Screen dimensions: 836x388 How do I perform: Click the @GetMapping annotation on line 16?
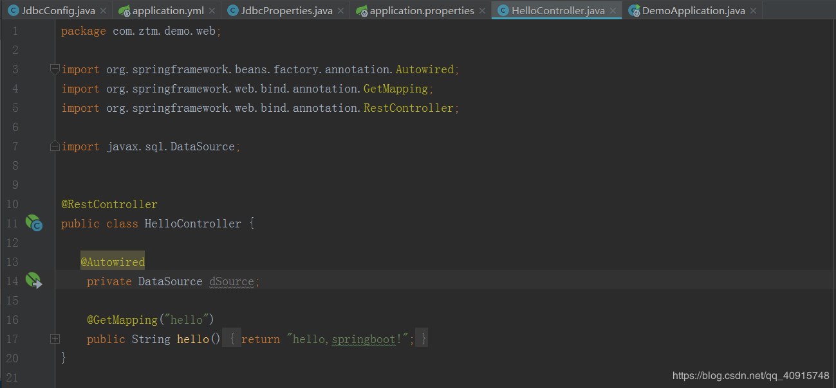pos(122,319)
